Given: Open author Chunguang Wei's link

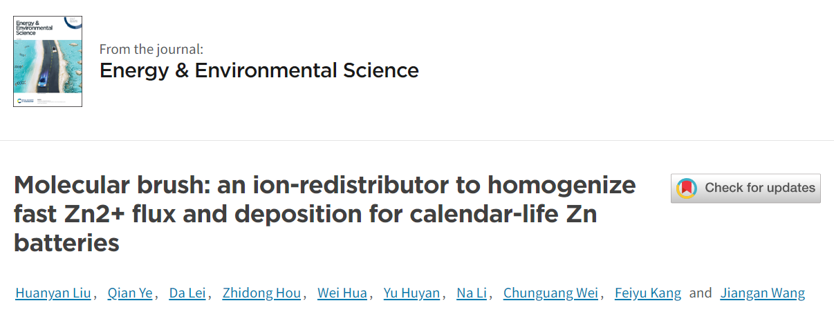Looking at the screenshot, I should (x=550, y=293).
